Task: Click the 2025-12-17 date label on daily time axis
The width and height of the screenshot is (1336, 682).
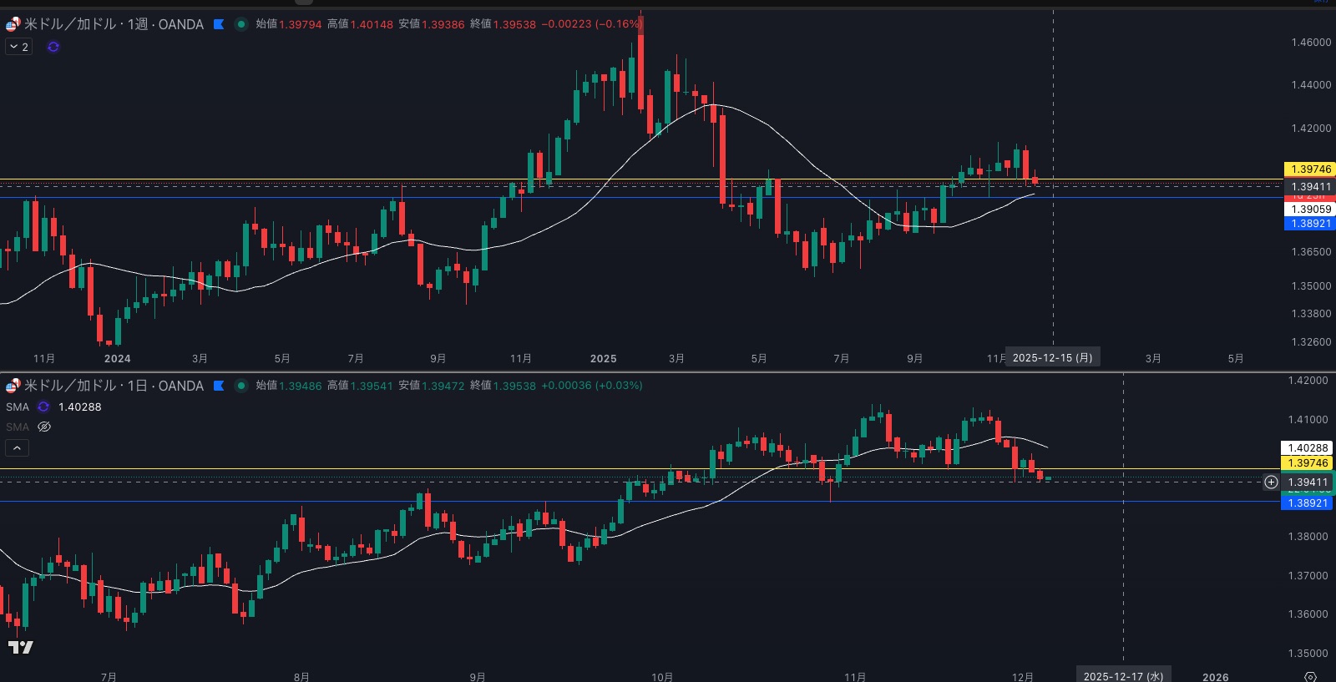Action: coord(1123,676)
